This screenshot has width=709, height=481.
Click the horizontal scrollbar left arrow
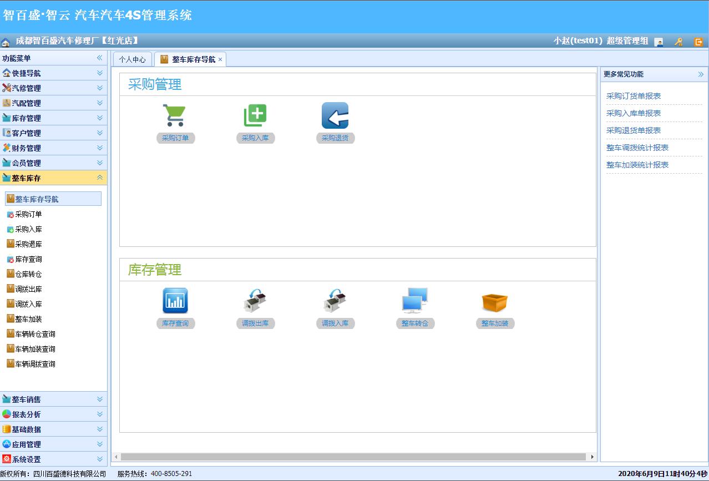click(x=116, y=457)
